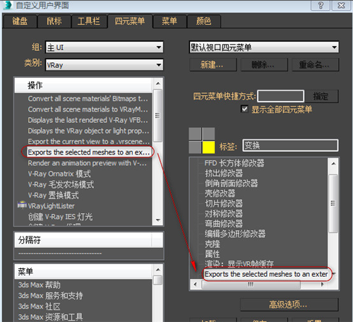Click the 菜单 list column header
This screenshot has width=353, height=322.
point(83,271)
